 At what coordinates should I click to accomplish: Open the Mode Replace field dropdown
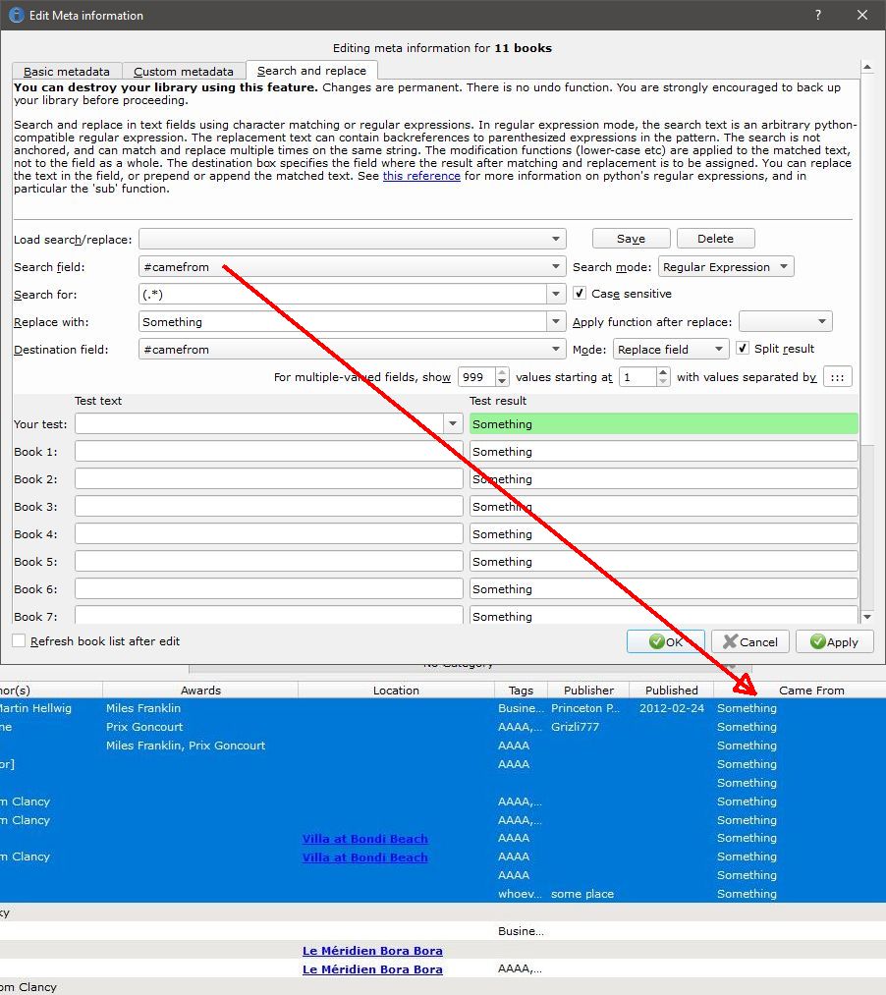tap(671, 349)
